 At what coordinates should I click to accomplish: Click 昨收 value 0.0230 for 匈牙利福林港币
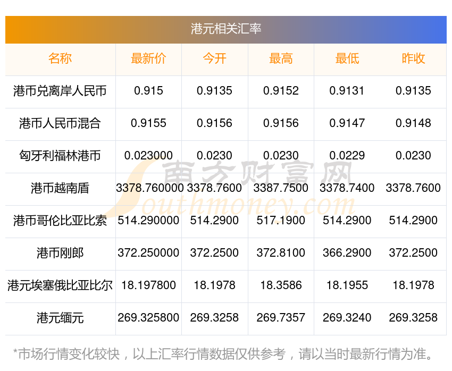click(x=413, y=156)
